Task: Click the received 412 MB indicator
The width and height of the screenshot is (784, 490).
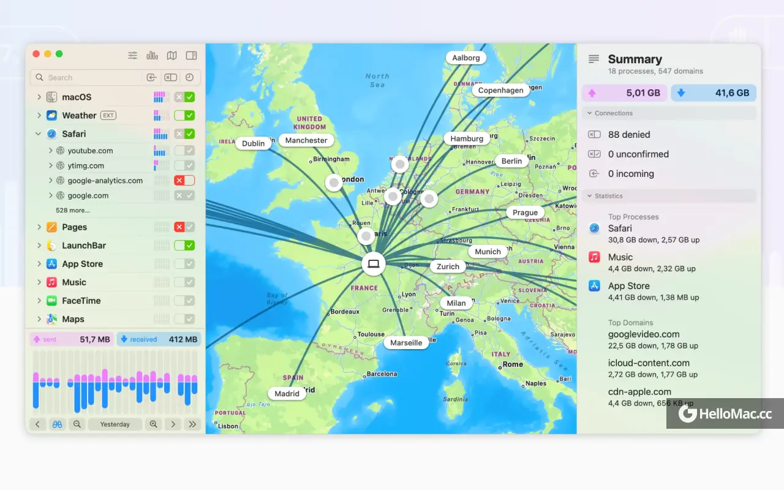Action: click(x=159, y=339)
